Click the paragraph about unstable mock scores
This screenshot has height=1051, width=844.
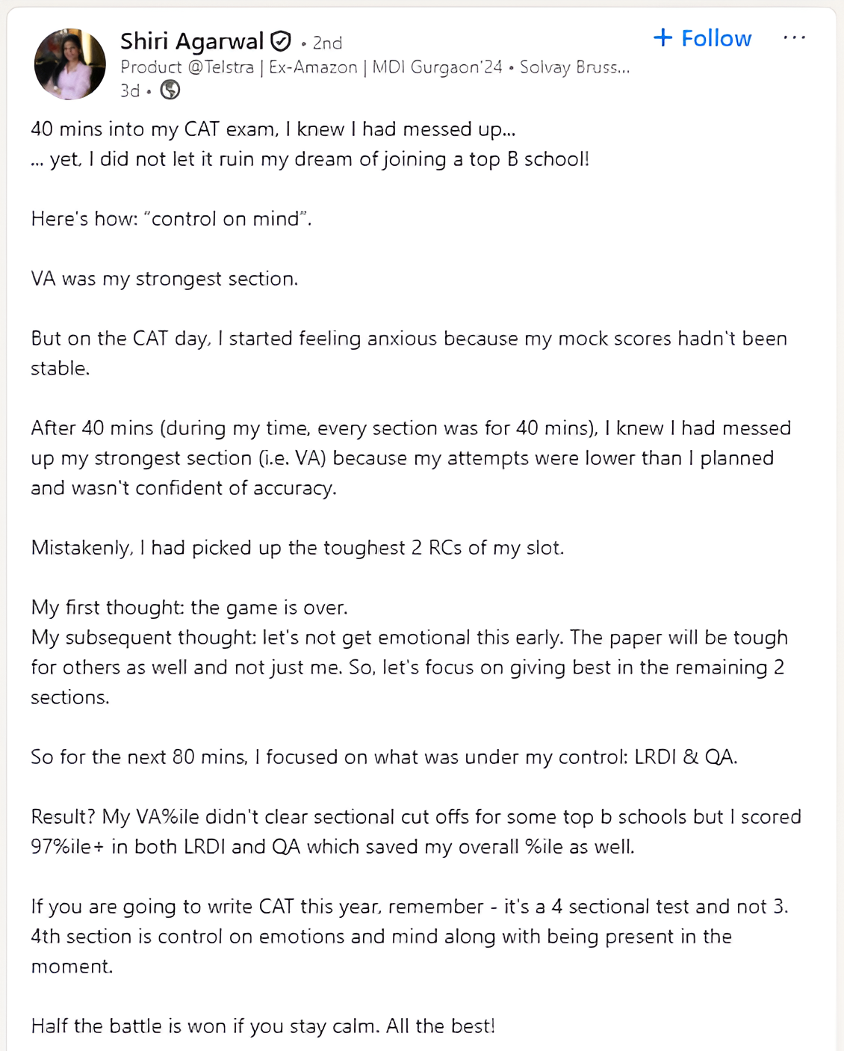pyautogui.click(x=409, y=354)
